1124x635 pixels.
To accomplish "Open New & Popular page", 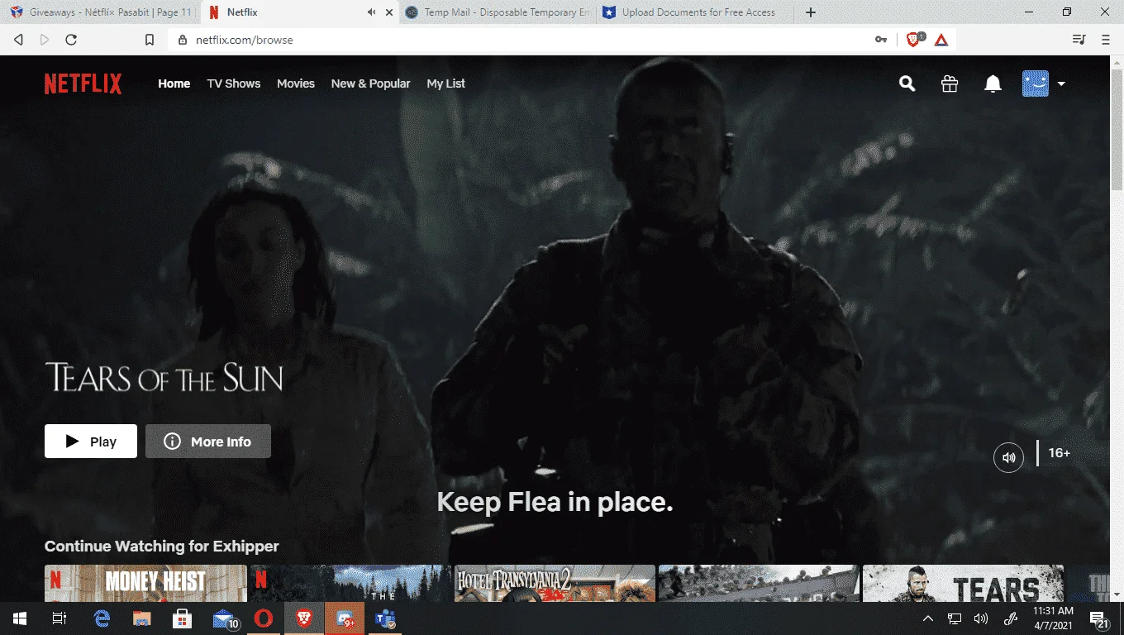I will pyautogui.click(x=371, y=84).
